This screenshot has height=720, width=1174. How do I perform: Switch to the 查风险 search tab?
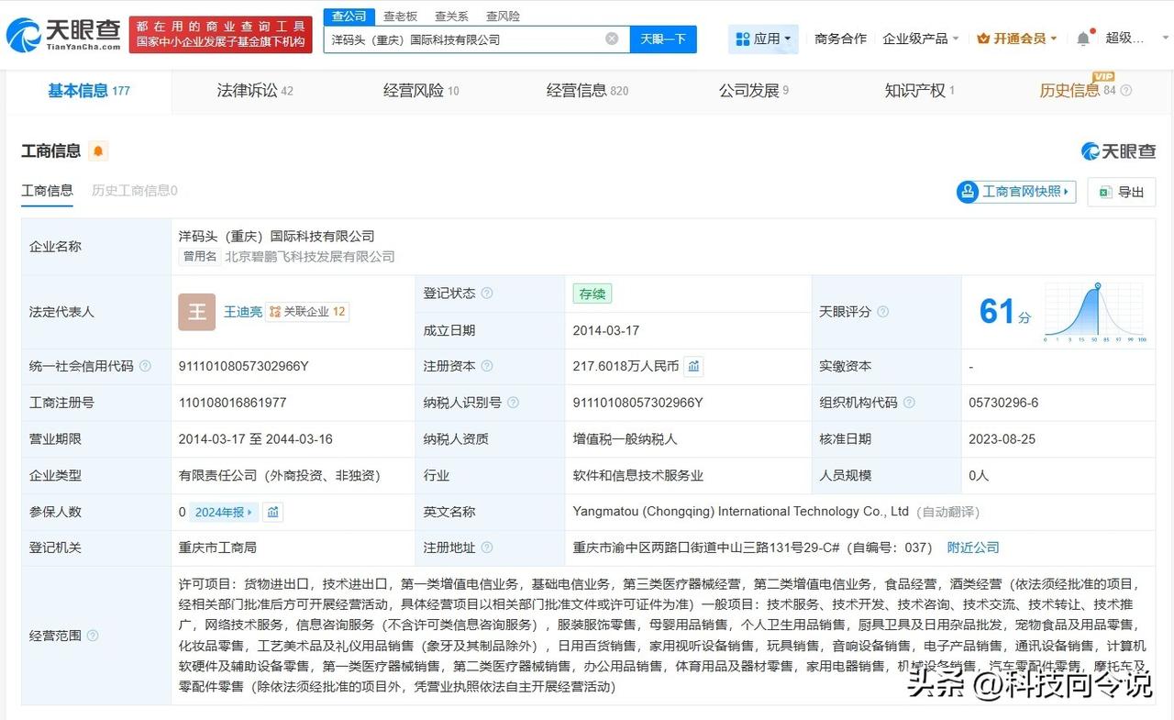(x=503, y=17)
